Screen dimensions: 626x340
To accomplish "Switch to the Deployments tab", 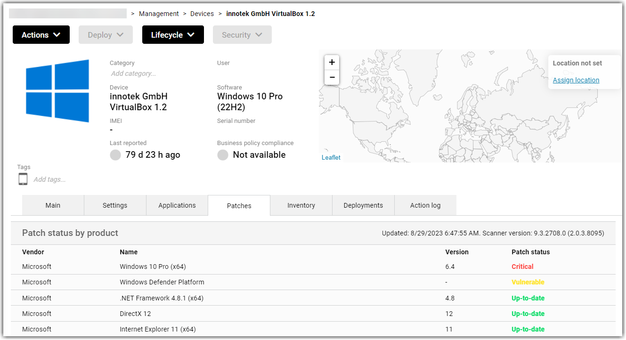I will coord(363,205).
